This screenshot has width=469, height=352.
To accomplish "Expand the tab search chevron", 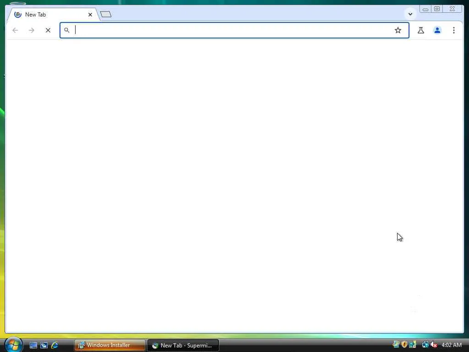I will pos(410,14).
